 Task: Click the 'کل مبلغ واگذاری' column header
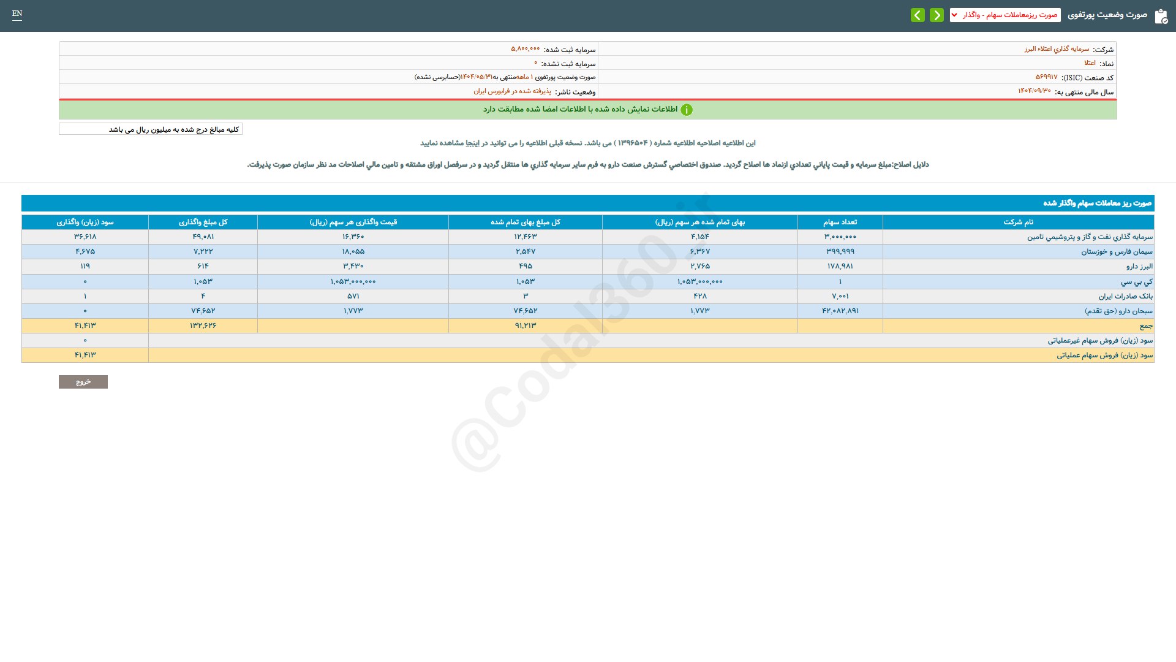click(x=203, y=222)
